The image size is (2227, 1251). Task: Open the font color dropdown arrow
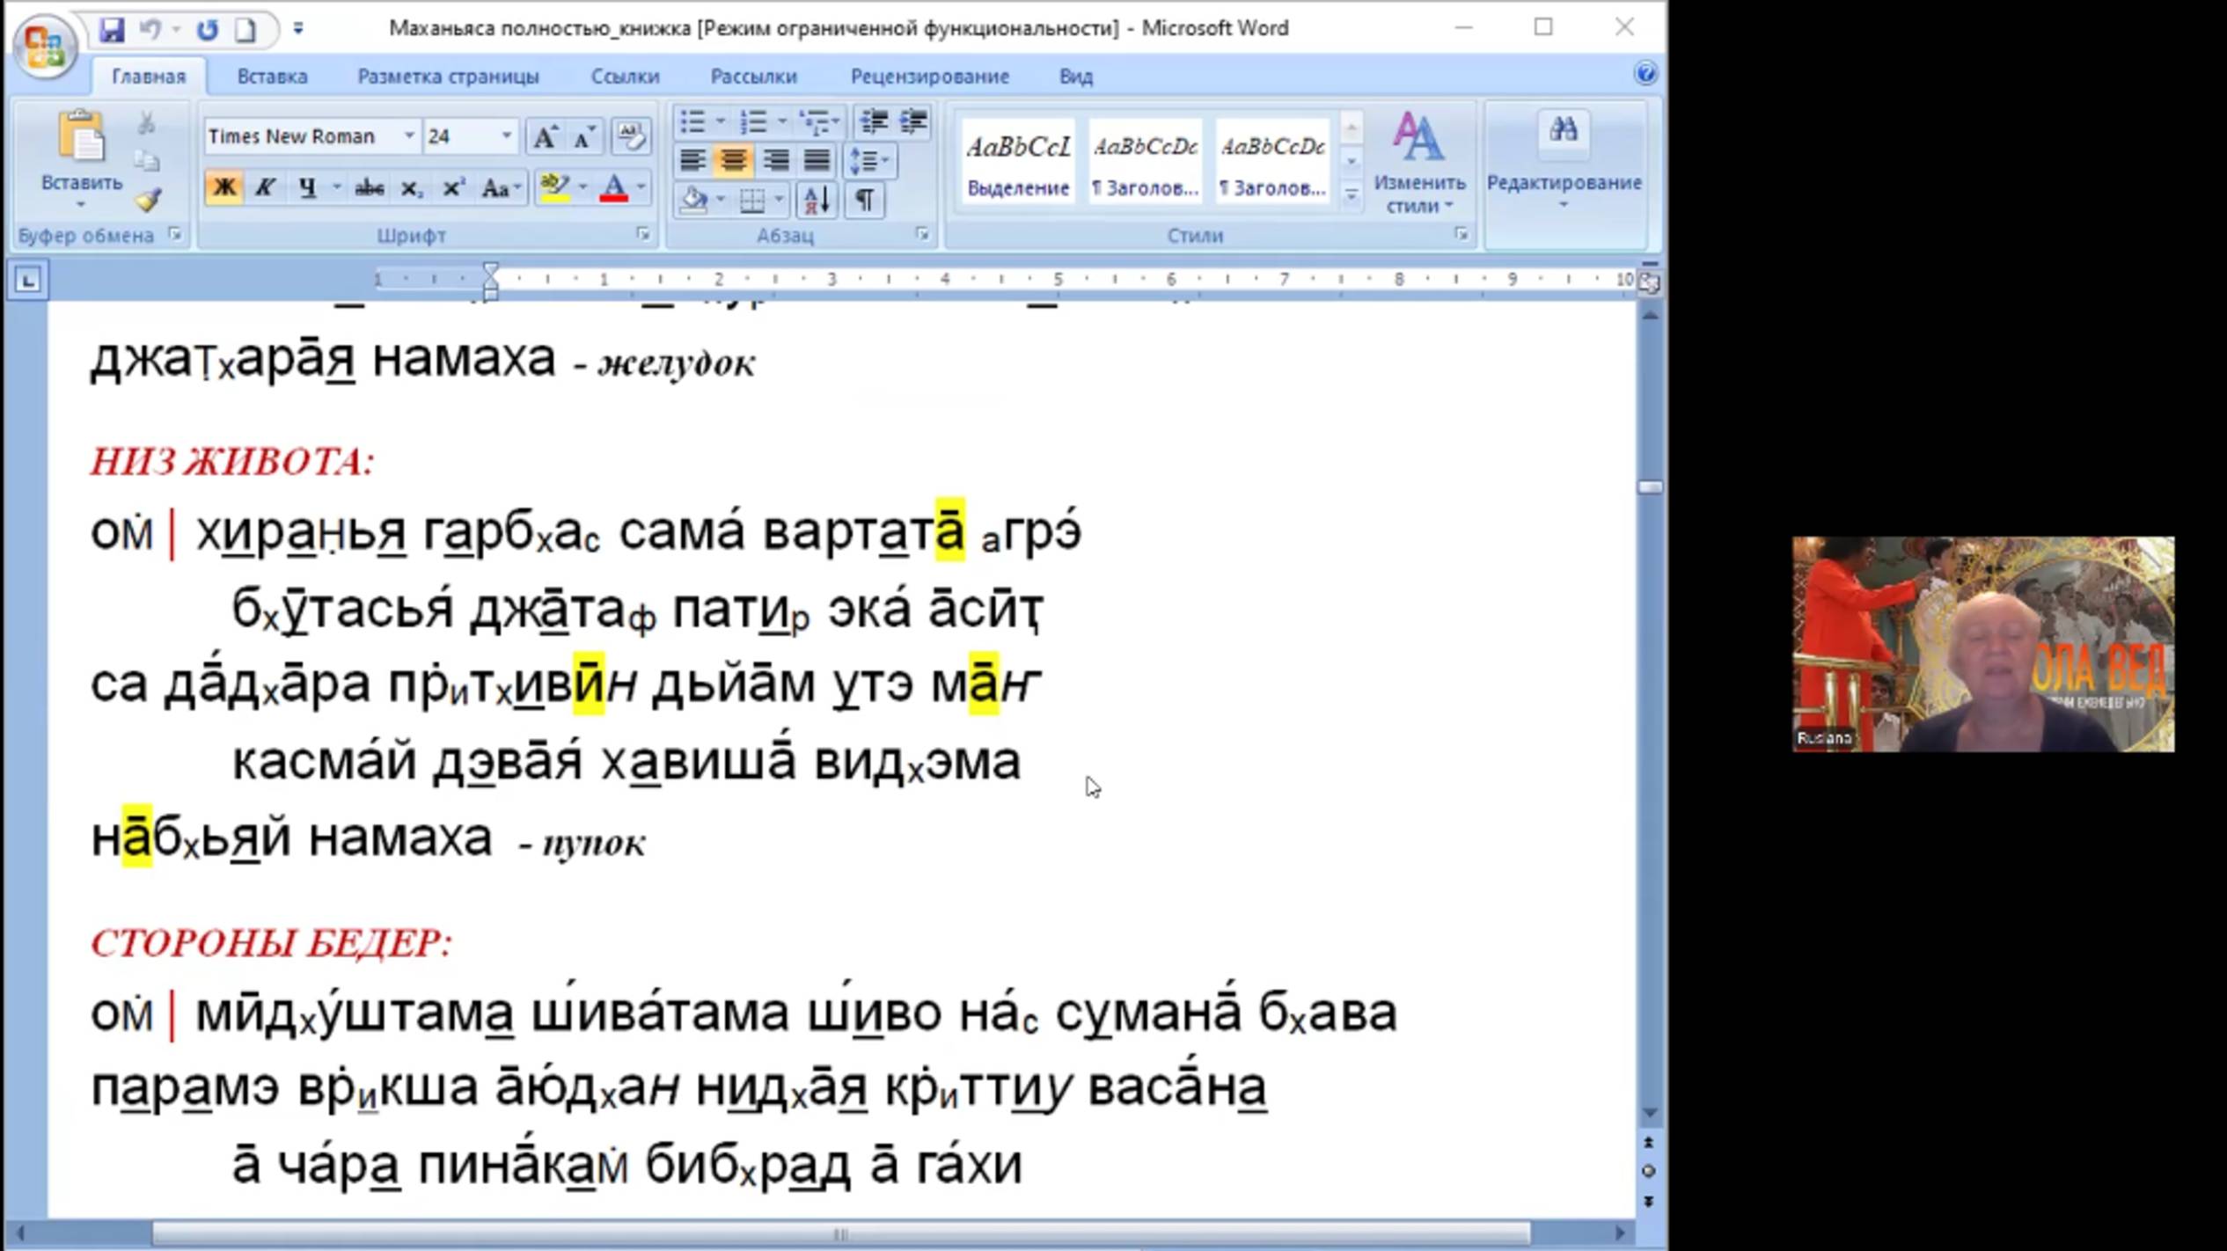pos(641,187)
